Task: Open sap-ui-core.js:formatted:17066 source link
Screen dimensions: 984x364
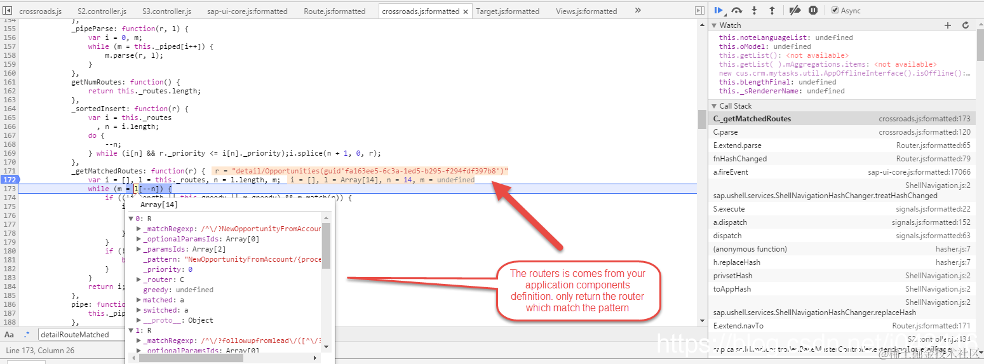Action: [x=919, y=172]
